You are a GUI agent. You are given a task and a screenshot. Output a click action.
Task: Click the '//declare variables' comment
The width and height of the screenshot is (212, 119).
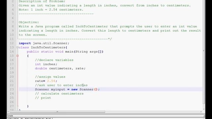click(x=54, y=60)
